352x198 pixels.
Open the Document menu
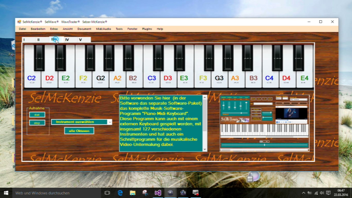[84, 29]
